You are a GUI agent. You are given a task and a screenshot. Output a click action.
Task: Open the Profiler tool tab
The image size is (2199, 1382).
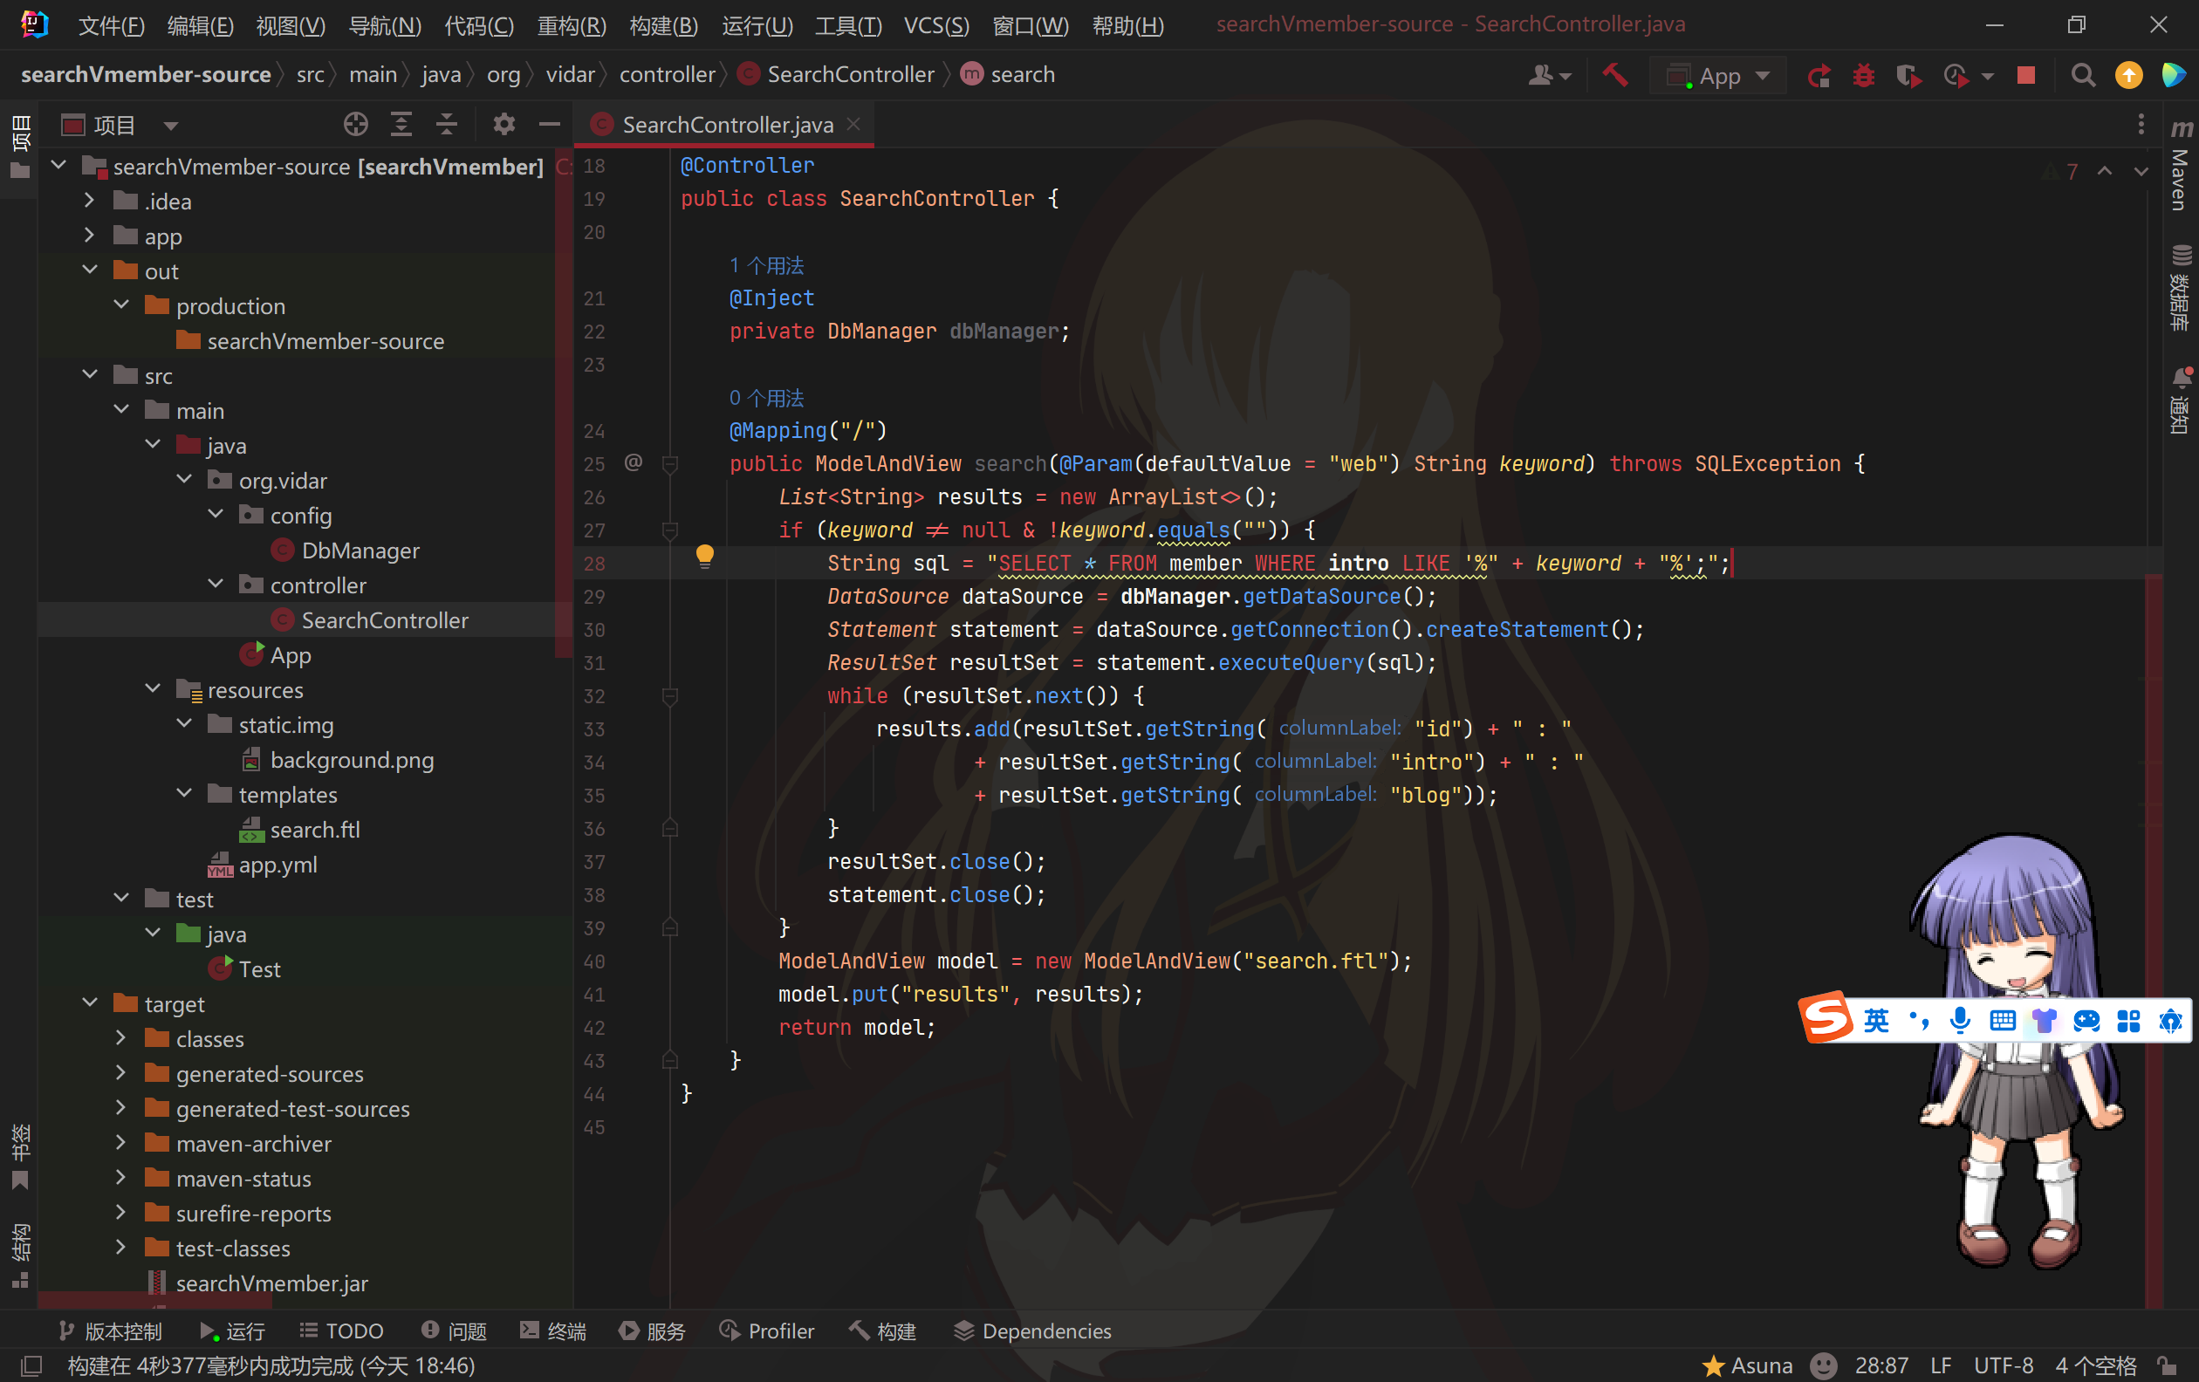(x=766, y=1331)
